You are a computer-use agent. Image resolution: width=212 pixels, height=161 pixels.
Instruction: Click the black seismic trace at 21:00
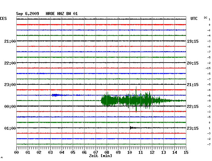click(101, 41)
